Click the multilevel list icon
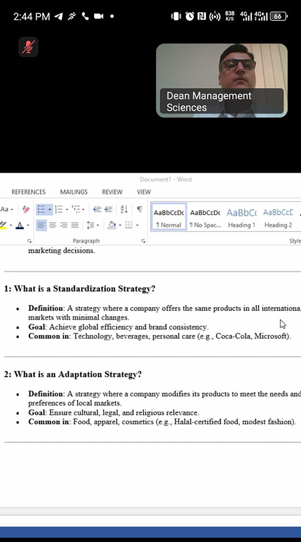This screenshot has width=301, height=542. [76, 209]
